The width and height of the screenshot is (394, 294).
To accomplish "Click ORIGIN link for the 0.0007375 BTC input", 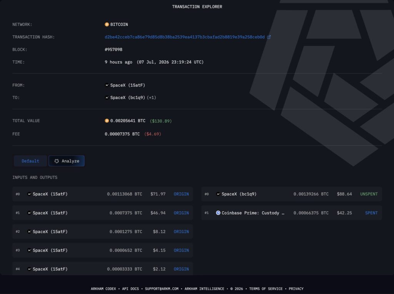I will pos(181,213).
